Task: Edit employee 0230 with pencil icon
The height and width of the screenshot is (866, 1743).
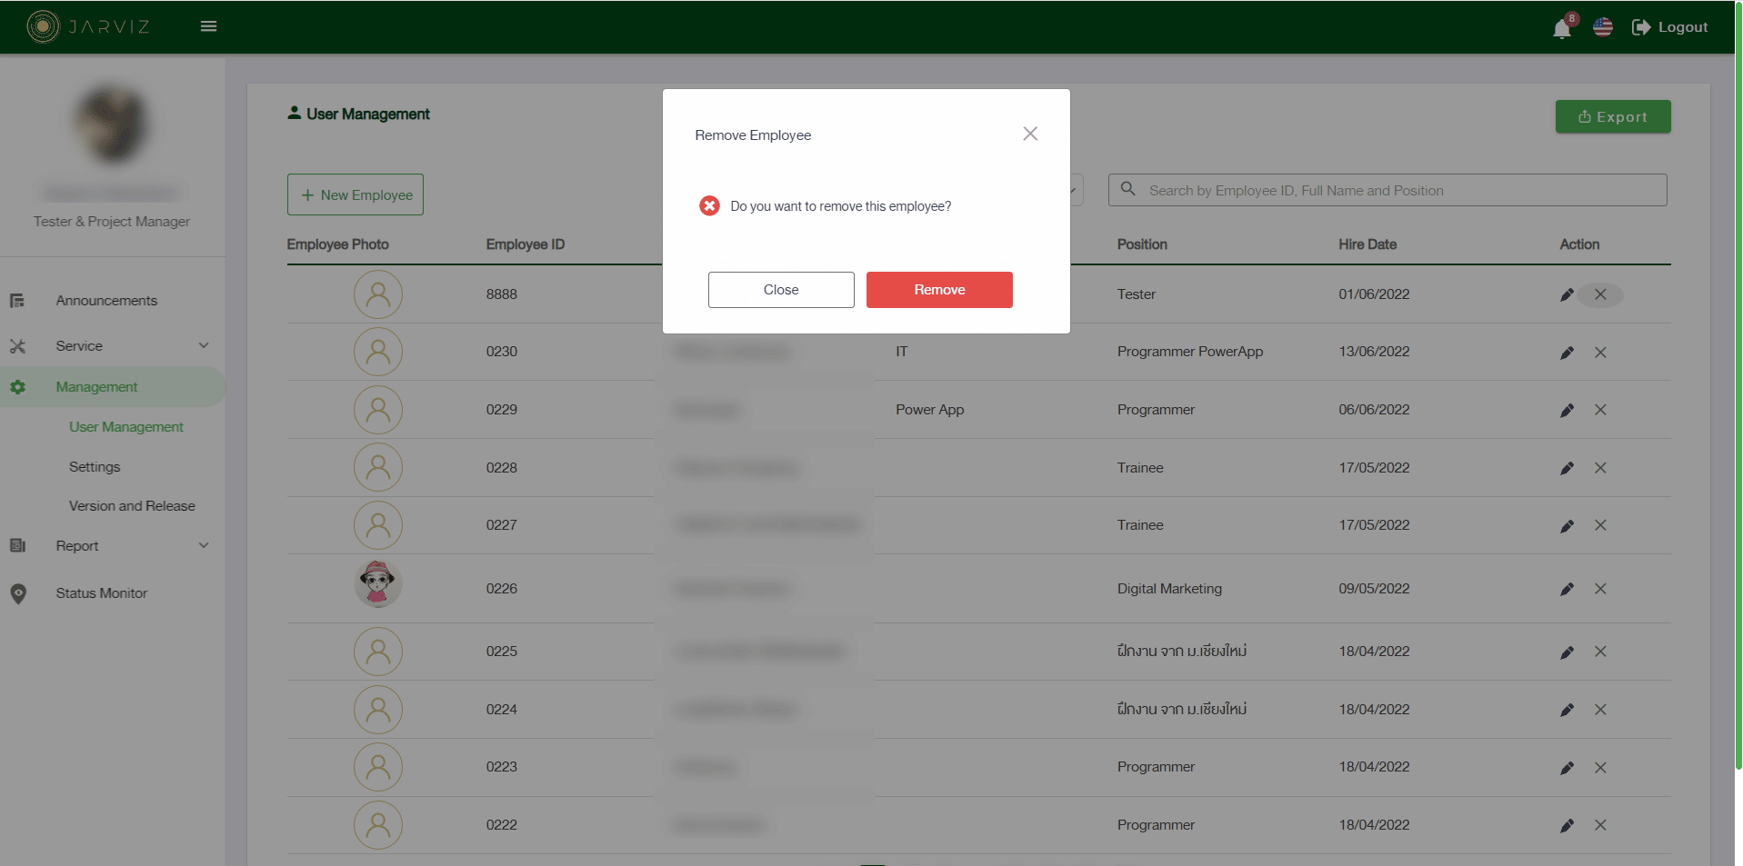Action: 1567,353
